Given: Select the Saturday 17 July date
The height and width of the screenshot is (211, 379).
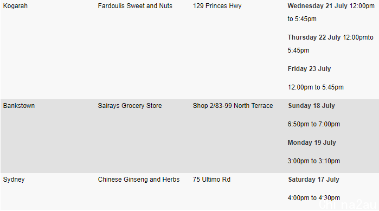Looking at the screenshot, I should [x=313, y=180].
